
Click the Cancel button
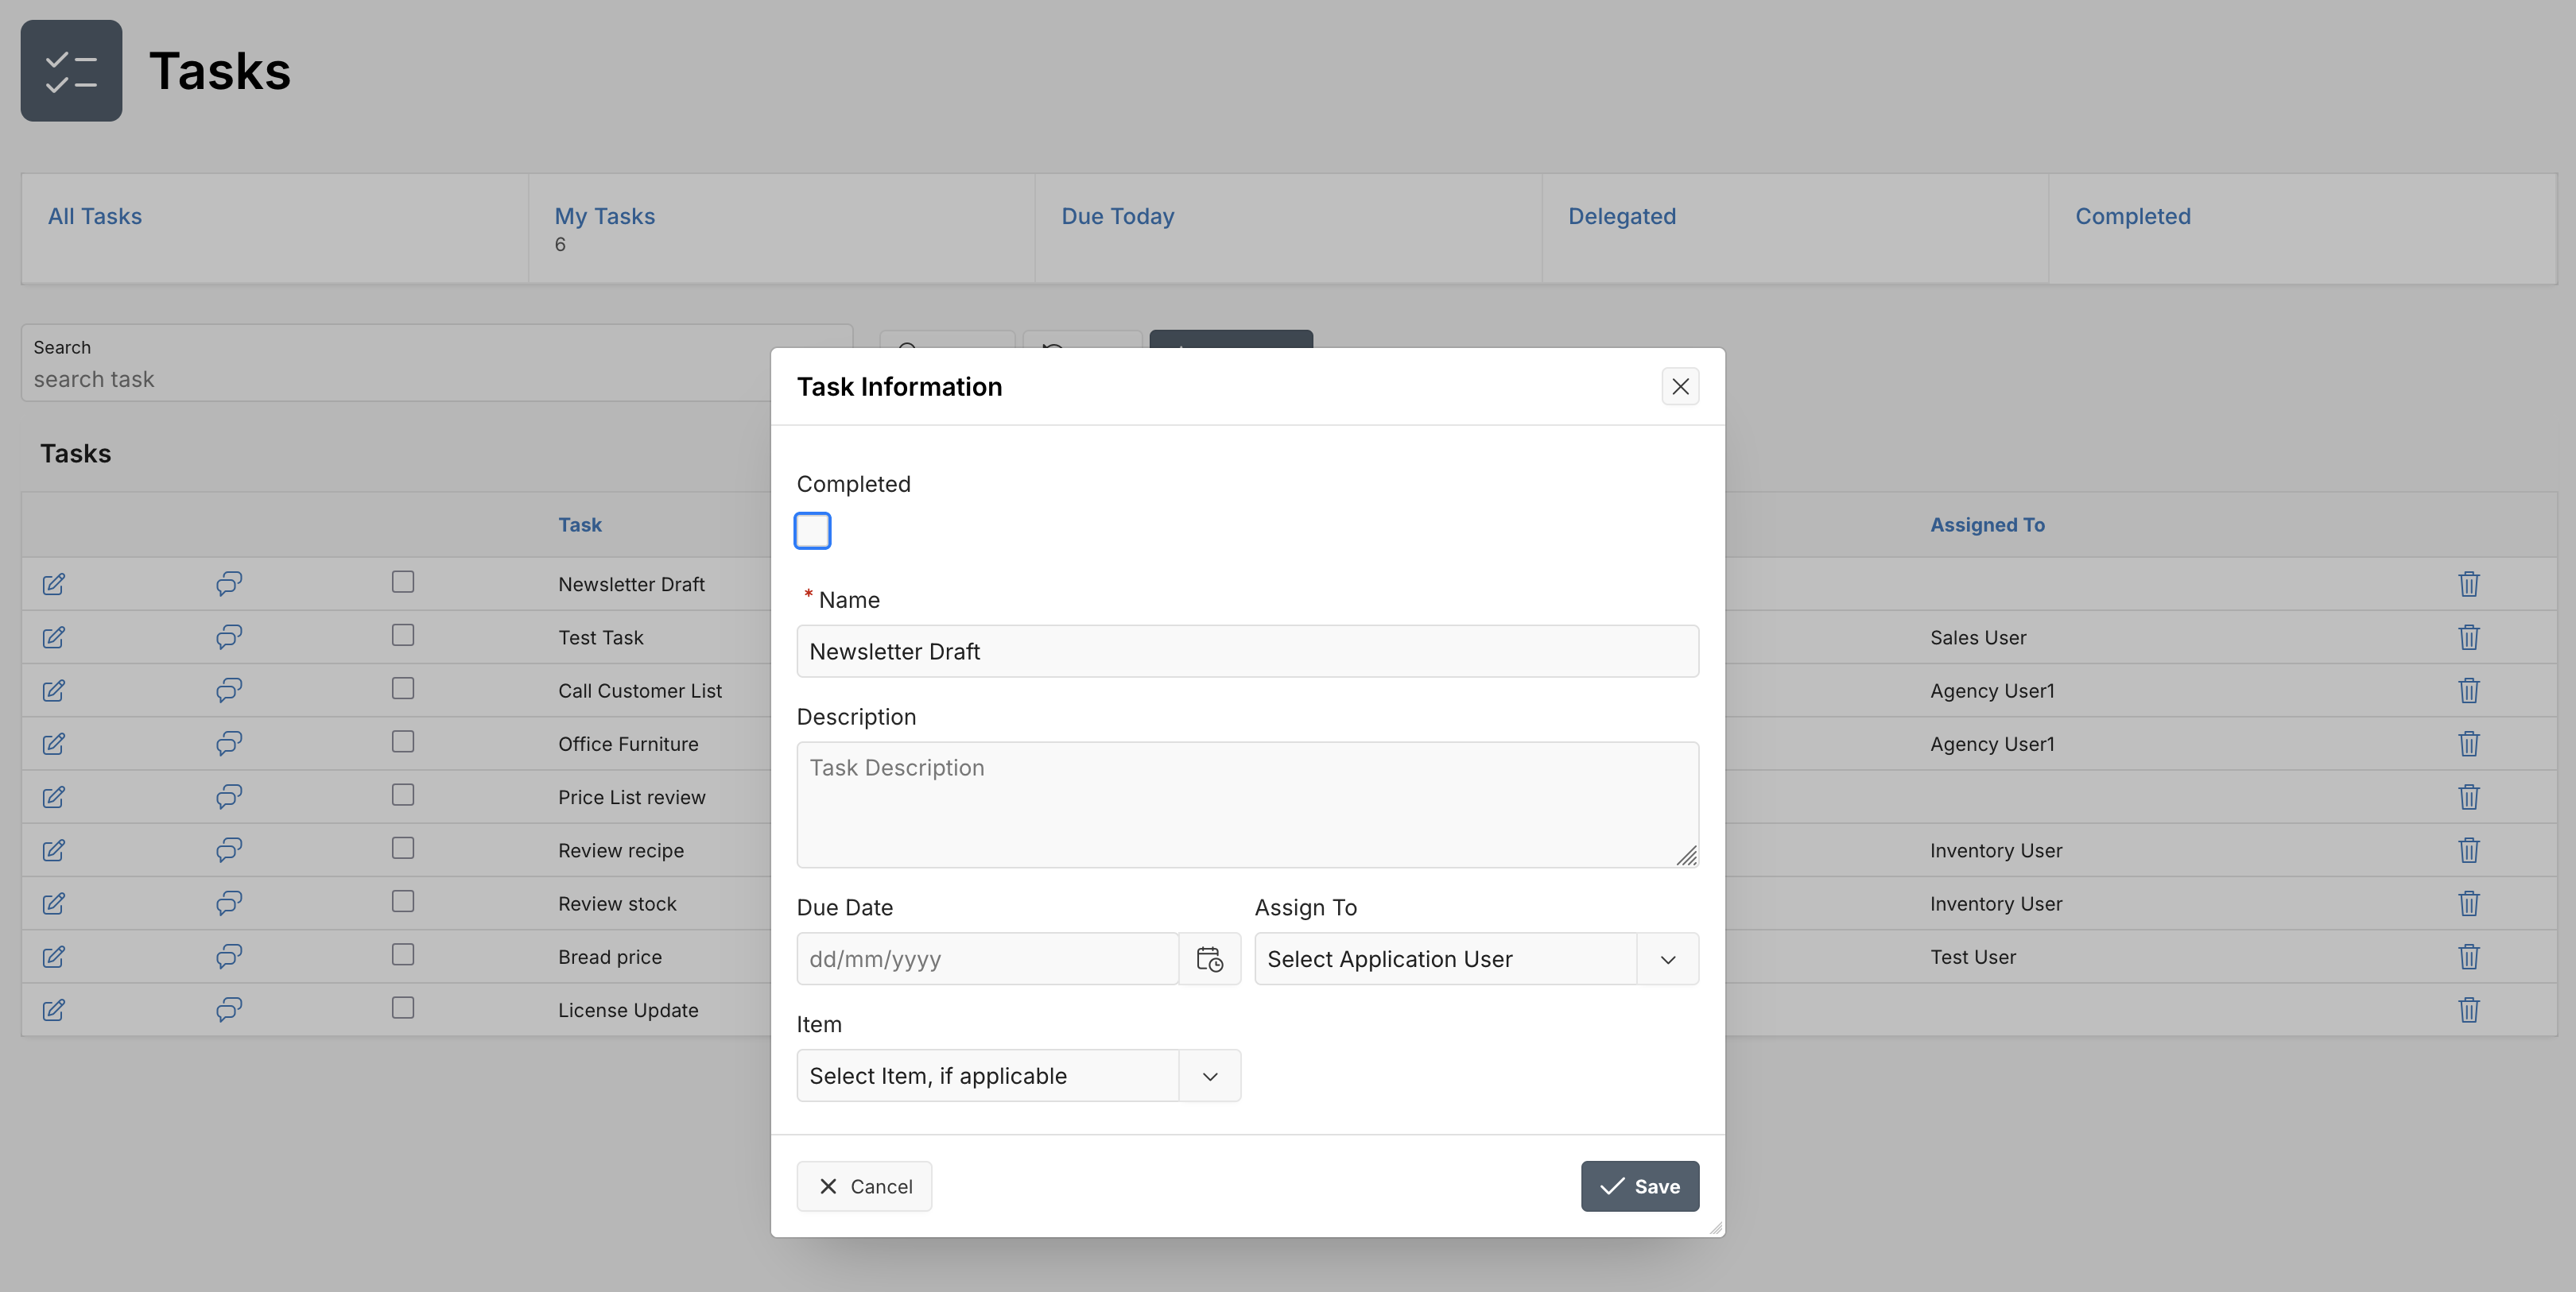[864, 1186]
